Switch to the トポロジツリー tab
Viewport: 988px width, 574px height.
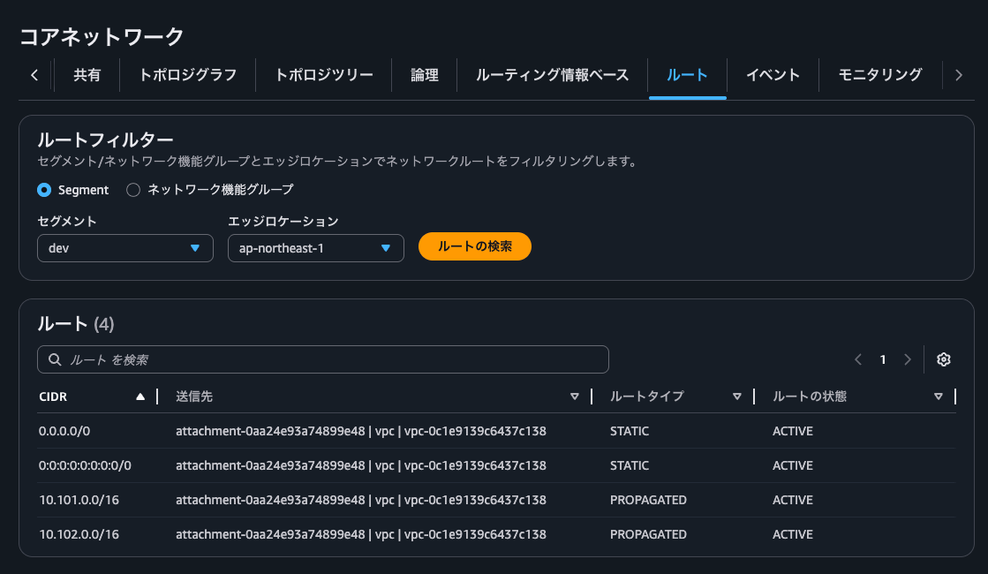pyautogui.click(x=324, y=75)
